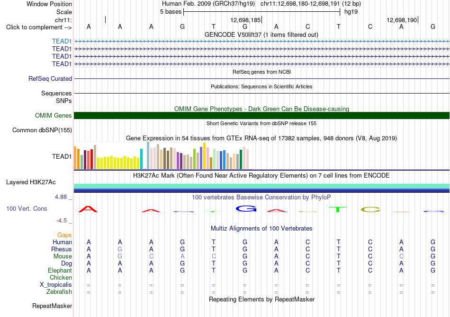Screen dimensions: 450x317
Task: Click the green T PhyloP logo letter
Action: (338, 209)
